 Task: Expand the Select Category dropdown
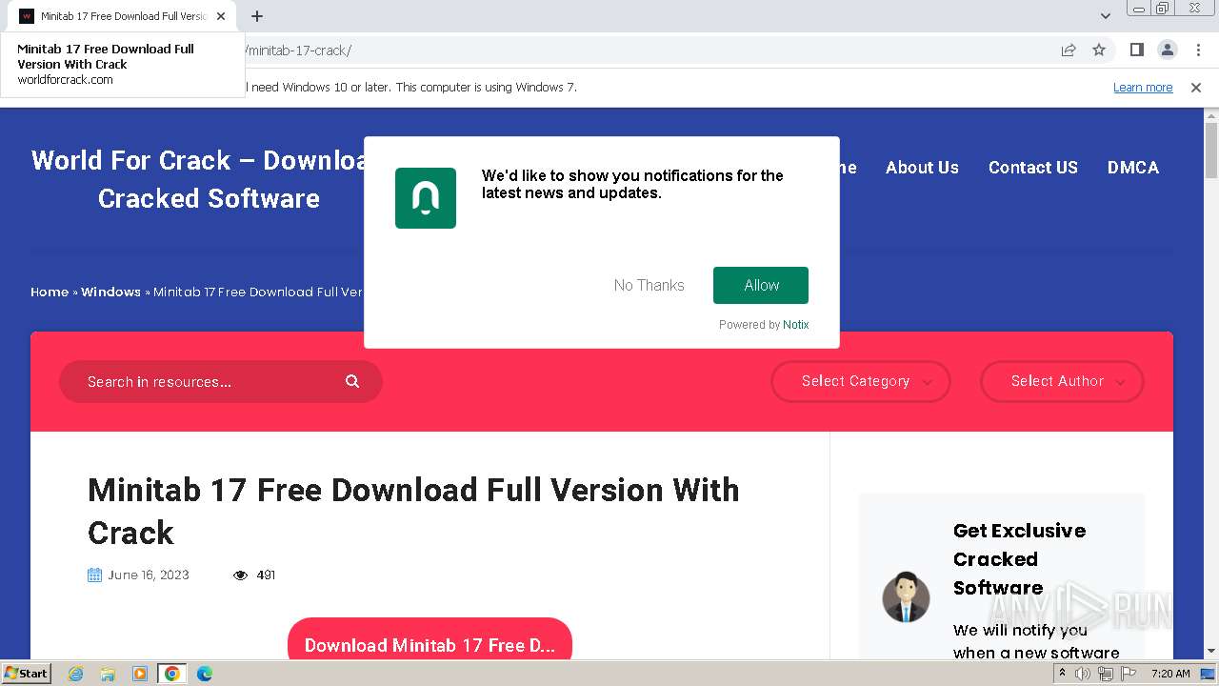[x=861, y=381]
